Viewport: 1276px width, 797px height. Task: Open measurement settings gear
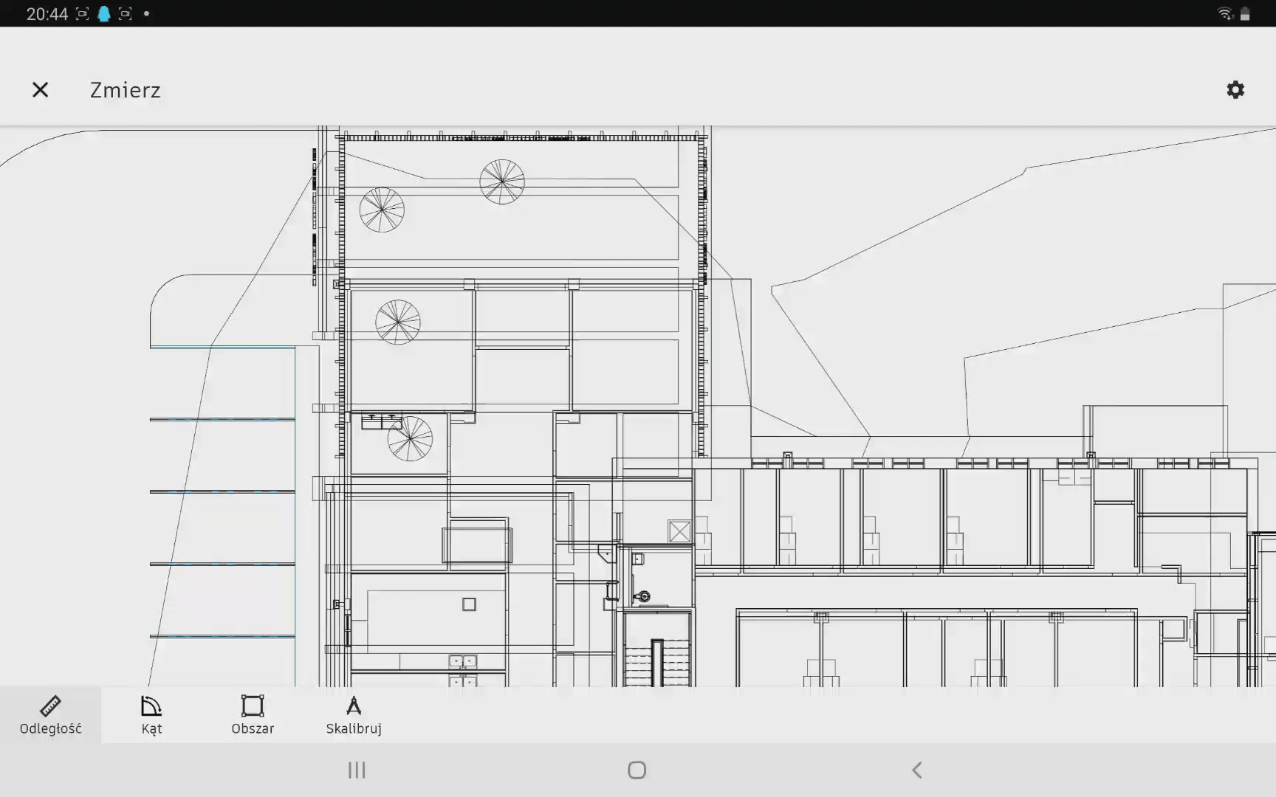1235,90
